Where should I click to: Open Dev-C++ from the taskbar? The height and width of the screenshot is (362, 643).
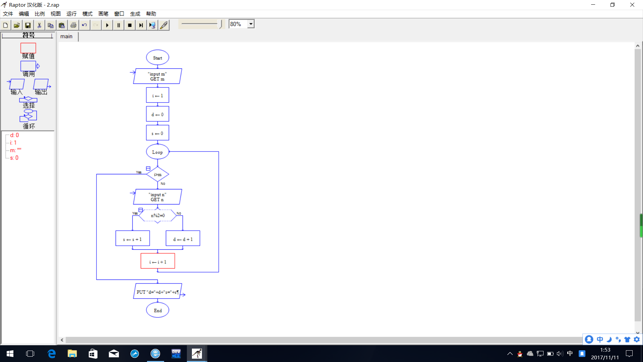click(176, 354)
